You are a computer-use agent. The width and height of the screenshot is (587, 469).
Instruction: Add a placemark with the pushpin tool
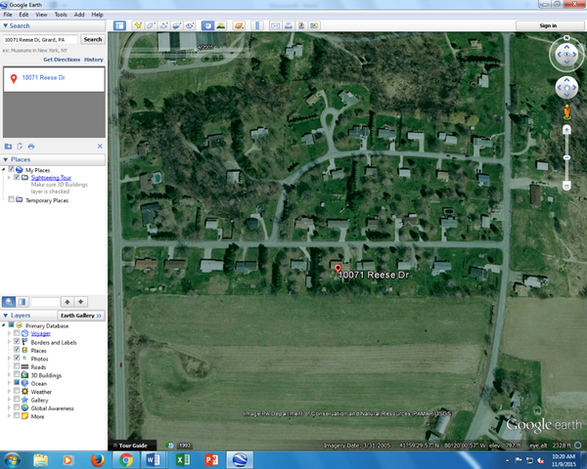click(138, 25)
